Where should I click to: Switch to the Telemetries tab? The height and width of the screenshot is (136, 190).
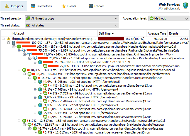(42, 6)
